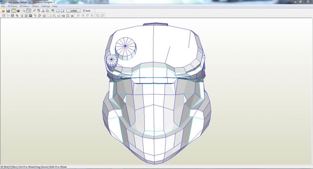The image size is (313, 169).
Task: Click the blue anchor icon
Action: (x=43, y=11)
